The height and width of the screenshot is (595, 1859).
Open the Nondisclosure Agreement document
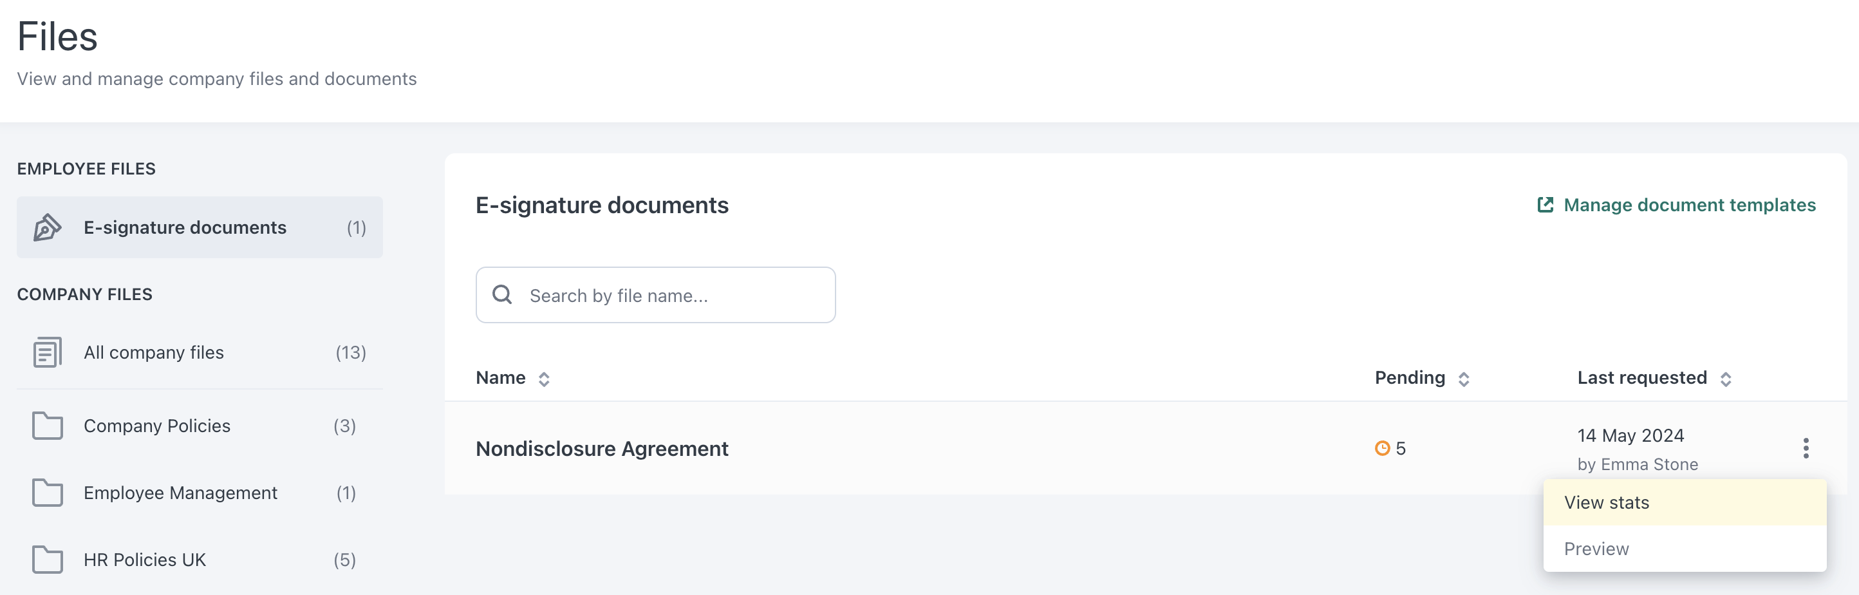pos(602,448)
